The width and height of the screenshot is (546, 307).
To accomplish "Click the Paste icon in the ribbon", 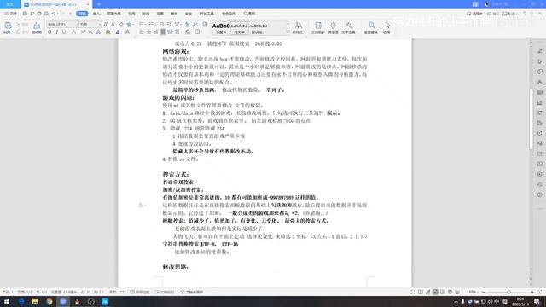I will 8,26.
